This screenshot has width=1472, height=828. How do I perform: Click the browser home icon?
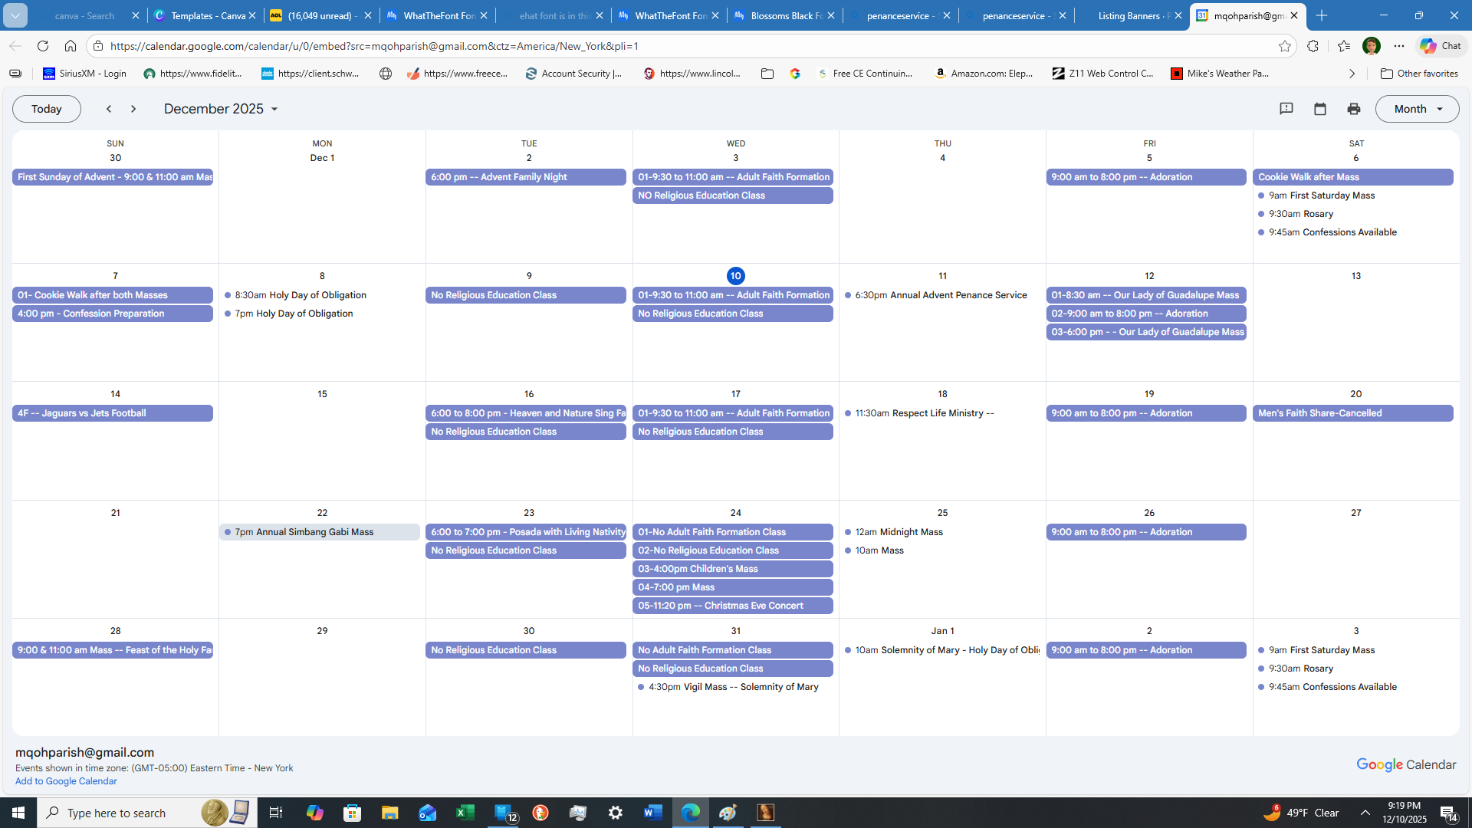(x=71, y=46)
